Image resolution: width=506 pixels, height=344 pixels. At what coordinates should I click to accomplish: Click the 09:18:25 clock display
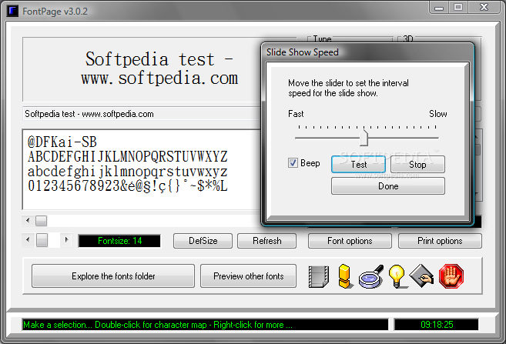pos(437,324)
